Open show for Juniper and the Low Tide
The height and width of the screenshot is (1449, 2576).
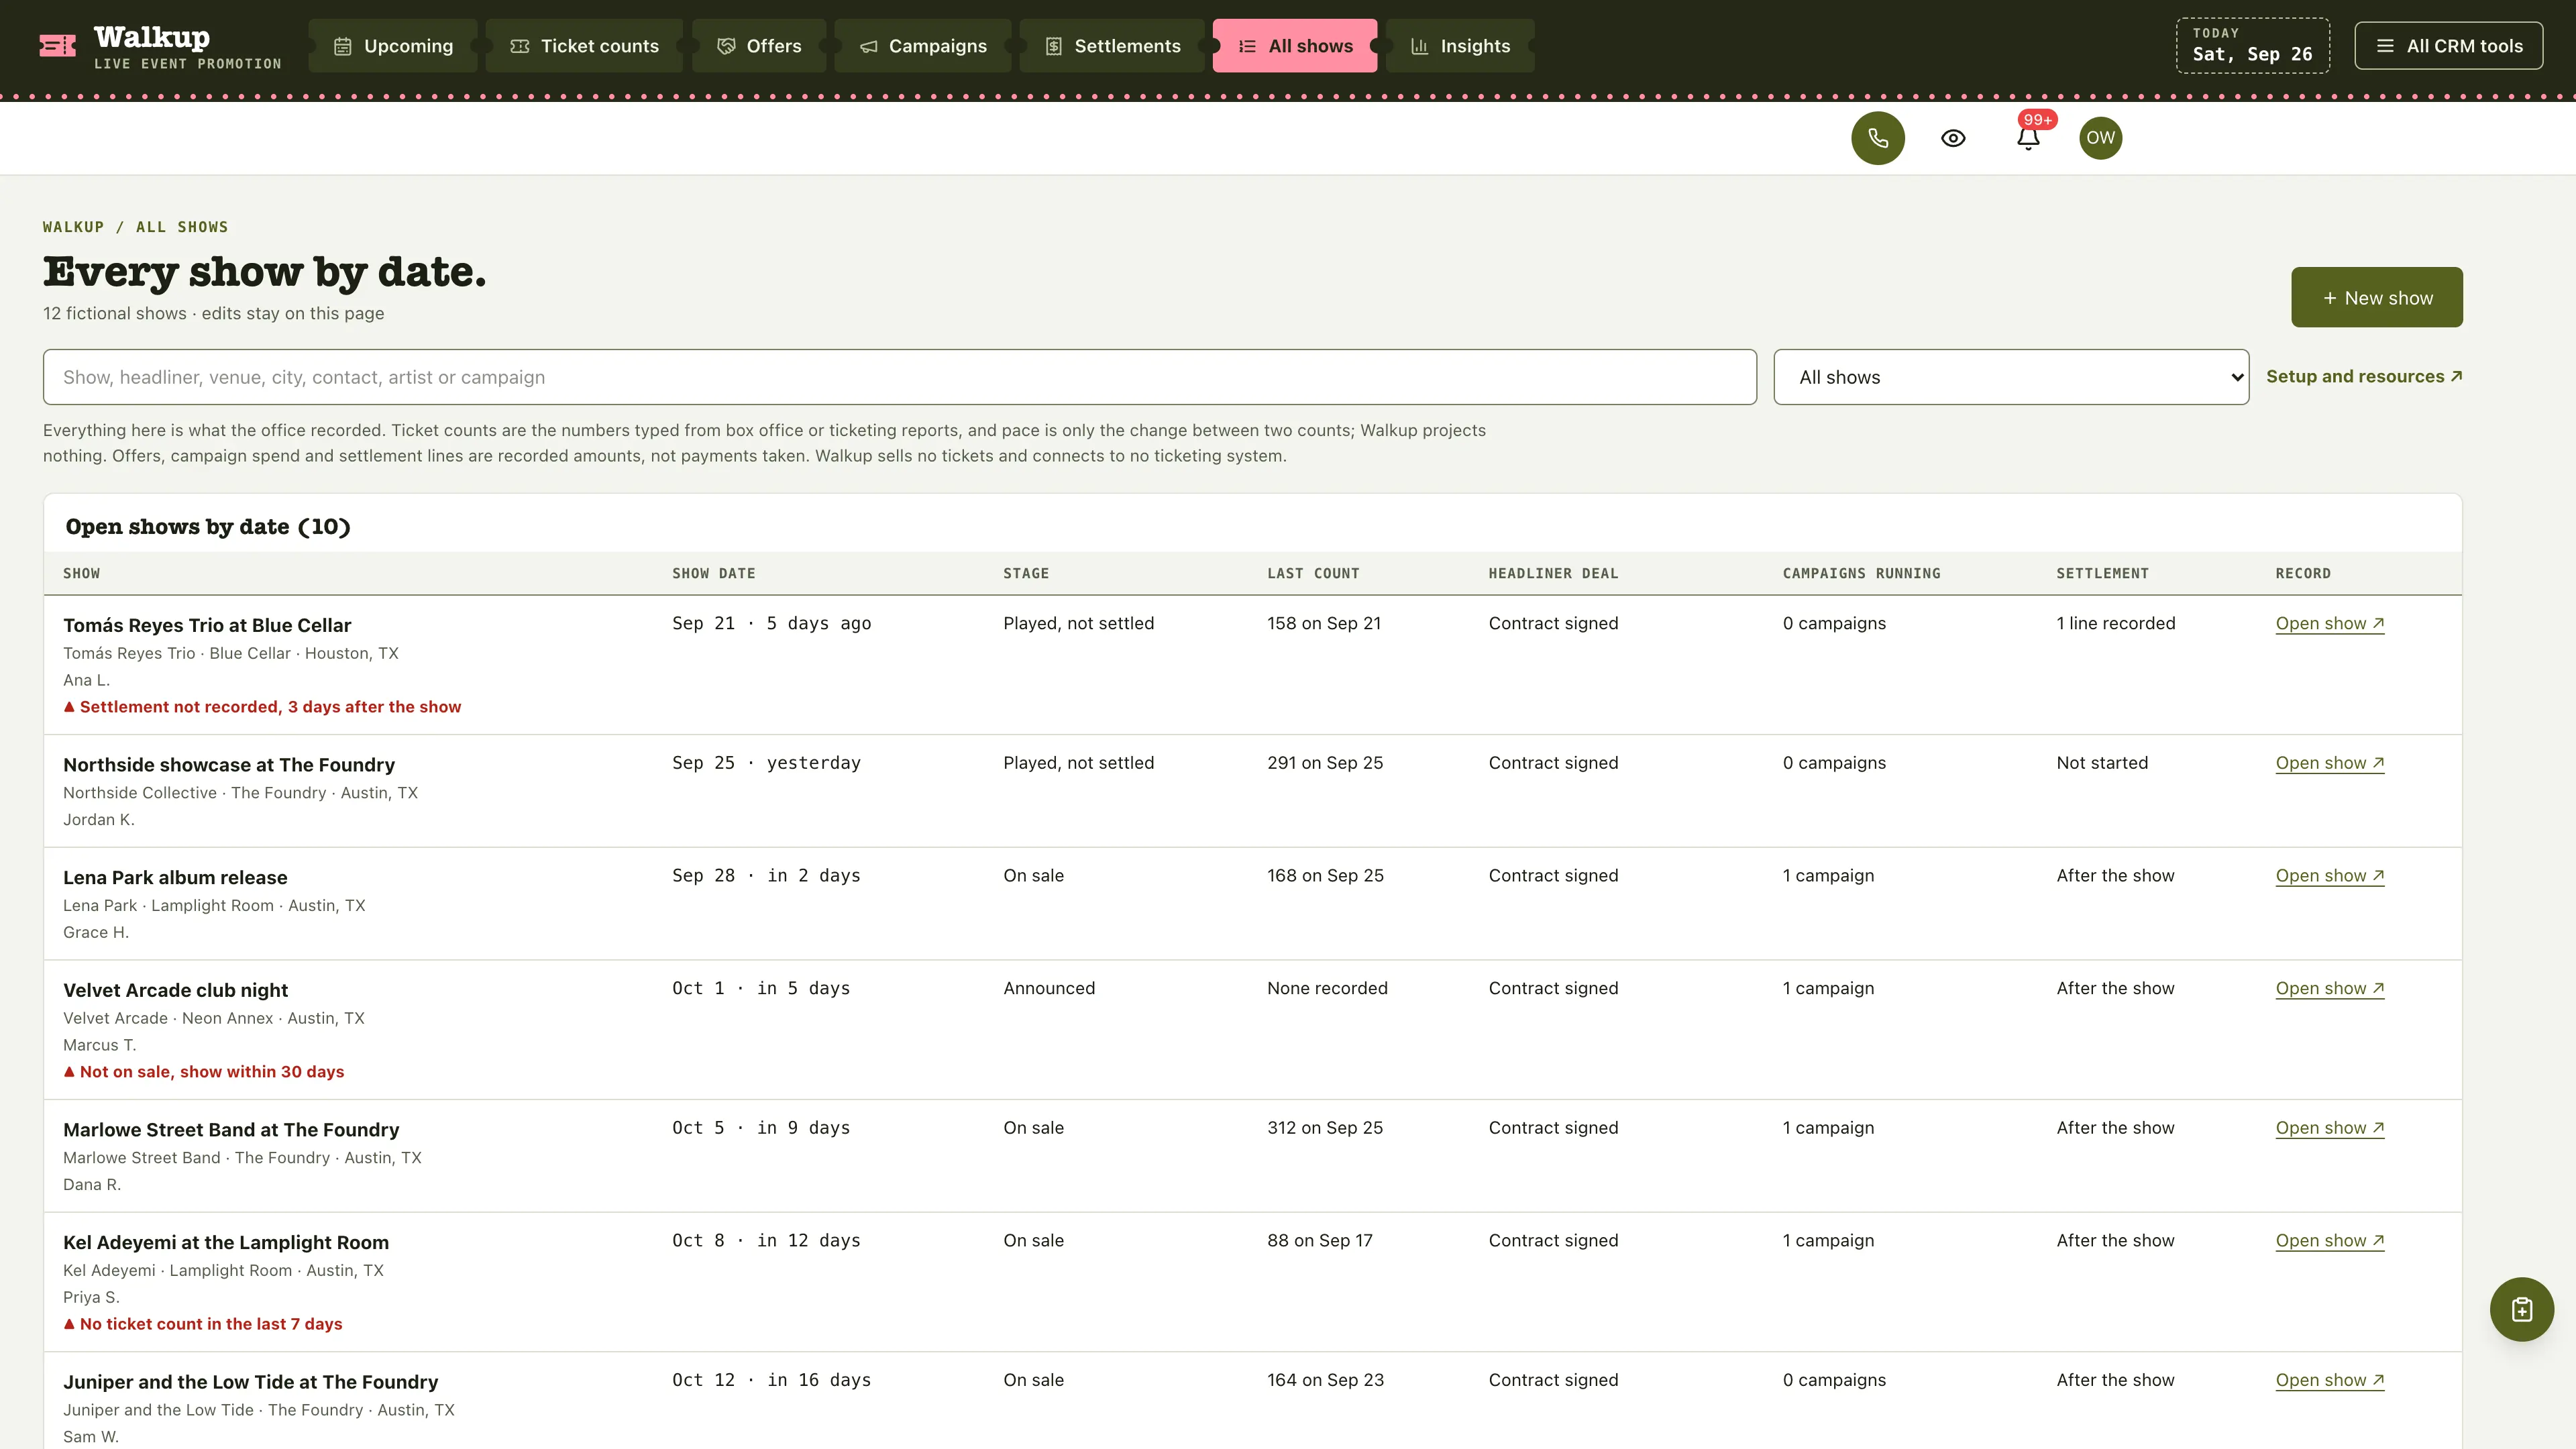(2329, 1380)
